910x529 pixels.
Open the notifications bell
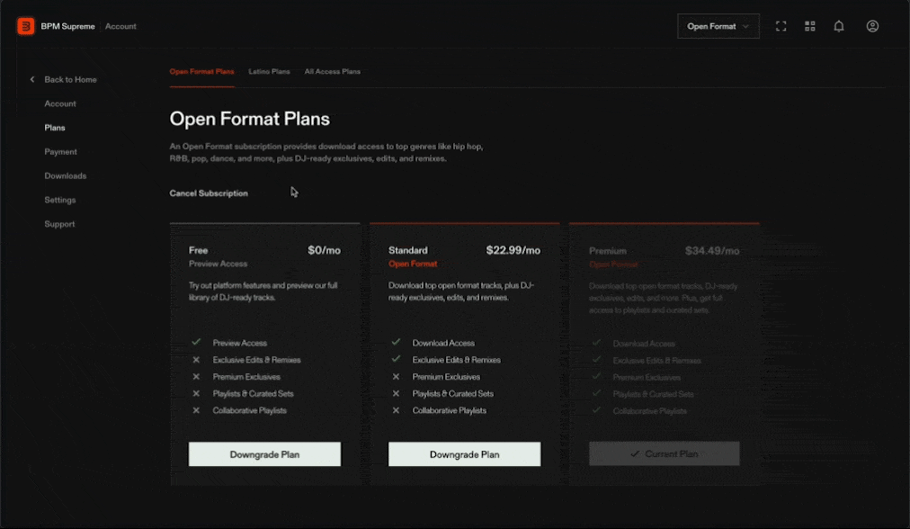839,26
